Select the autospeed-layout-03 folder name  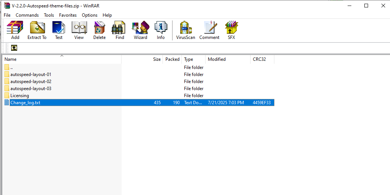tap(31, 89)
